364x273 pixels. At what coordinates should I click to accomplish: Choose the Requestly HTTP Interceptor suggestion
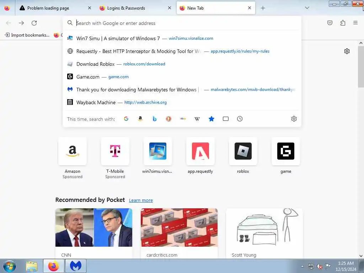coord(182,51)
